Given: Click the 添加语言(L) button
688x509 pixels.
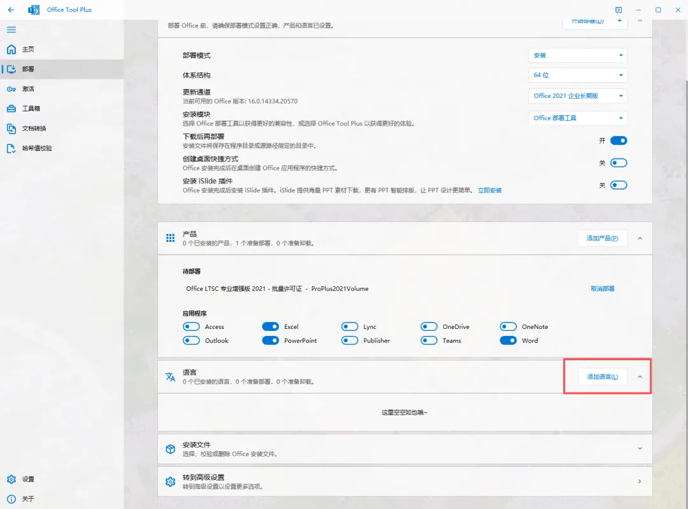Looking at the screenshot, I should tap(603, 377).
